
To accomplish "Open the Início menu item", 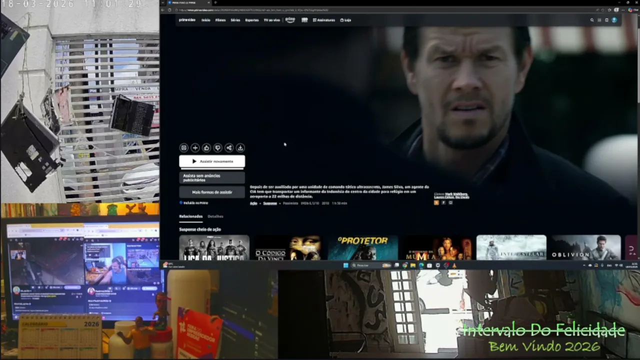I will coord(205,20).
